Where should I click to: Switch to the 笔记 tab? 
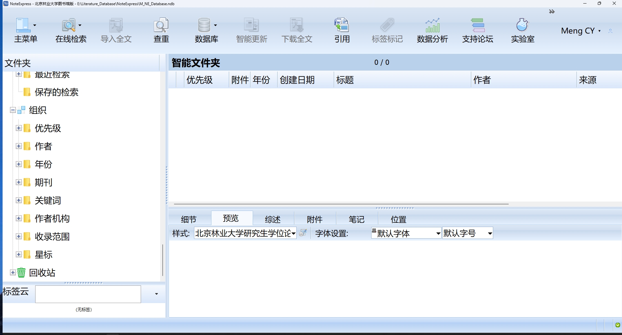pos(357,219)
